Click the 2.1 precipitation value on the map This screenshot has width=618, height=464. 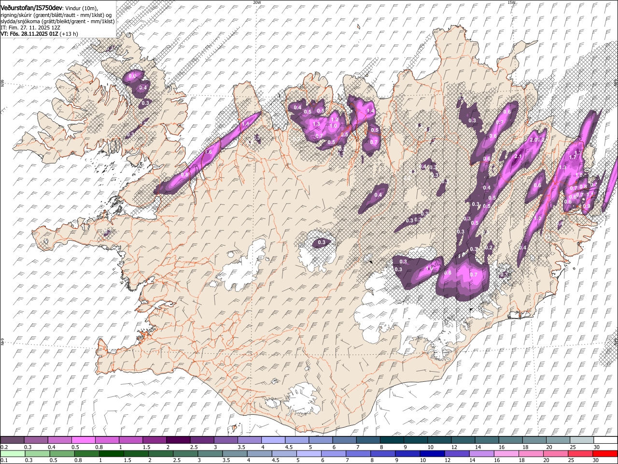[x=519, y=157]
